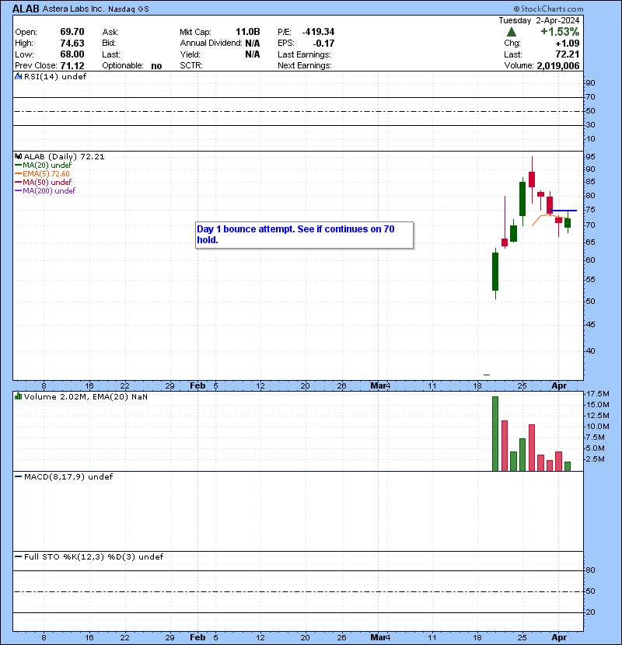This screenshot has width=622, height=645.
Task: Click the RSI(14) undef label
Action: (55, 76)
